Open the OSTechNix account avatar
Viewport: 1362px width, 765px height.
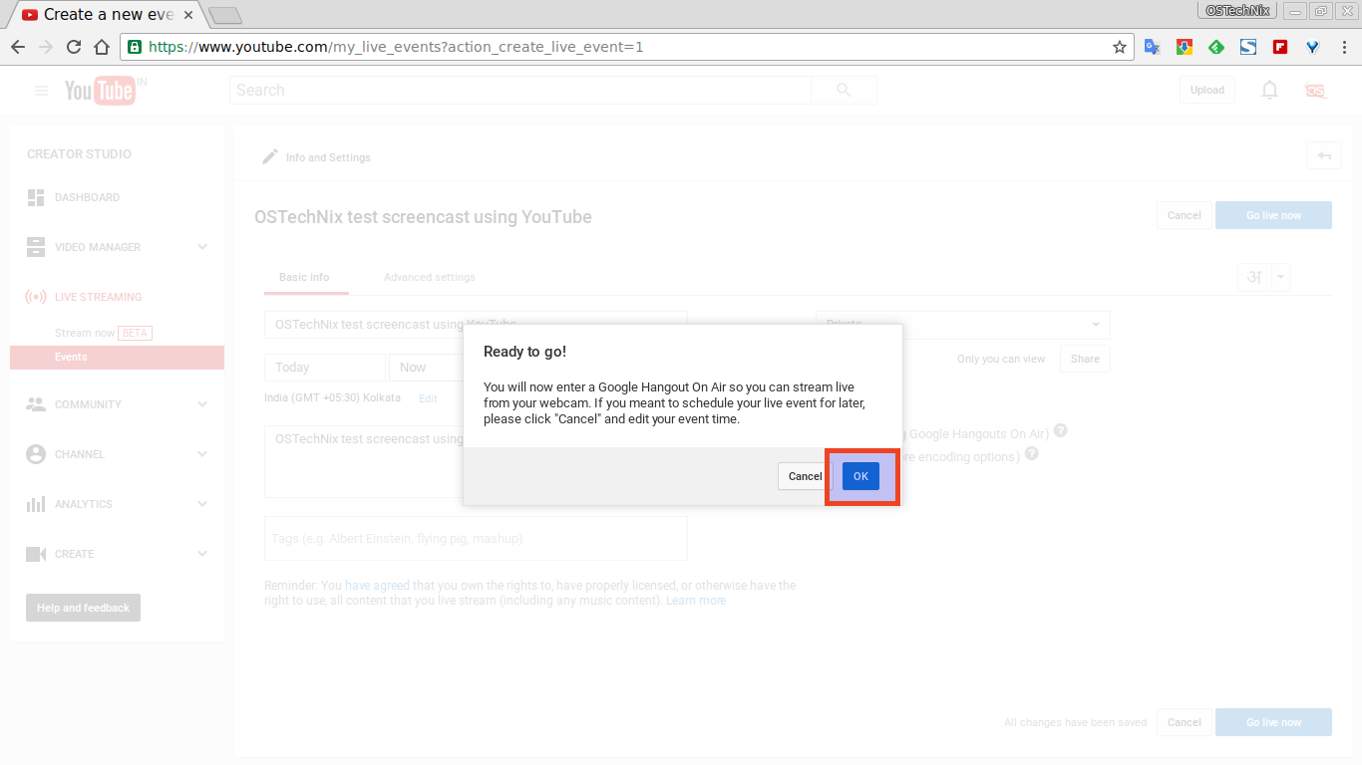click(1316, 91)
